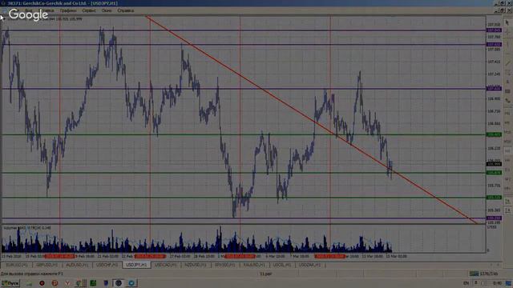Switch to GBPUSD,H1 chart tab
This screenshot has height=288, width=513.
[46, 265]
